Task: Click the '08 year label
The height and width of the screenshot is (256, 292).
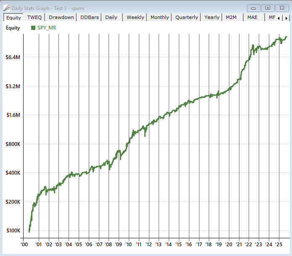Action: click(108, 245)
